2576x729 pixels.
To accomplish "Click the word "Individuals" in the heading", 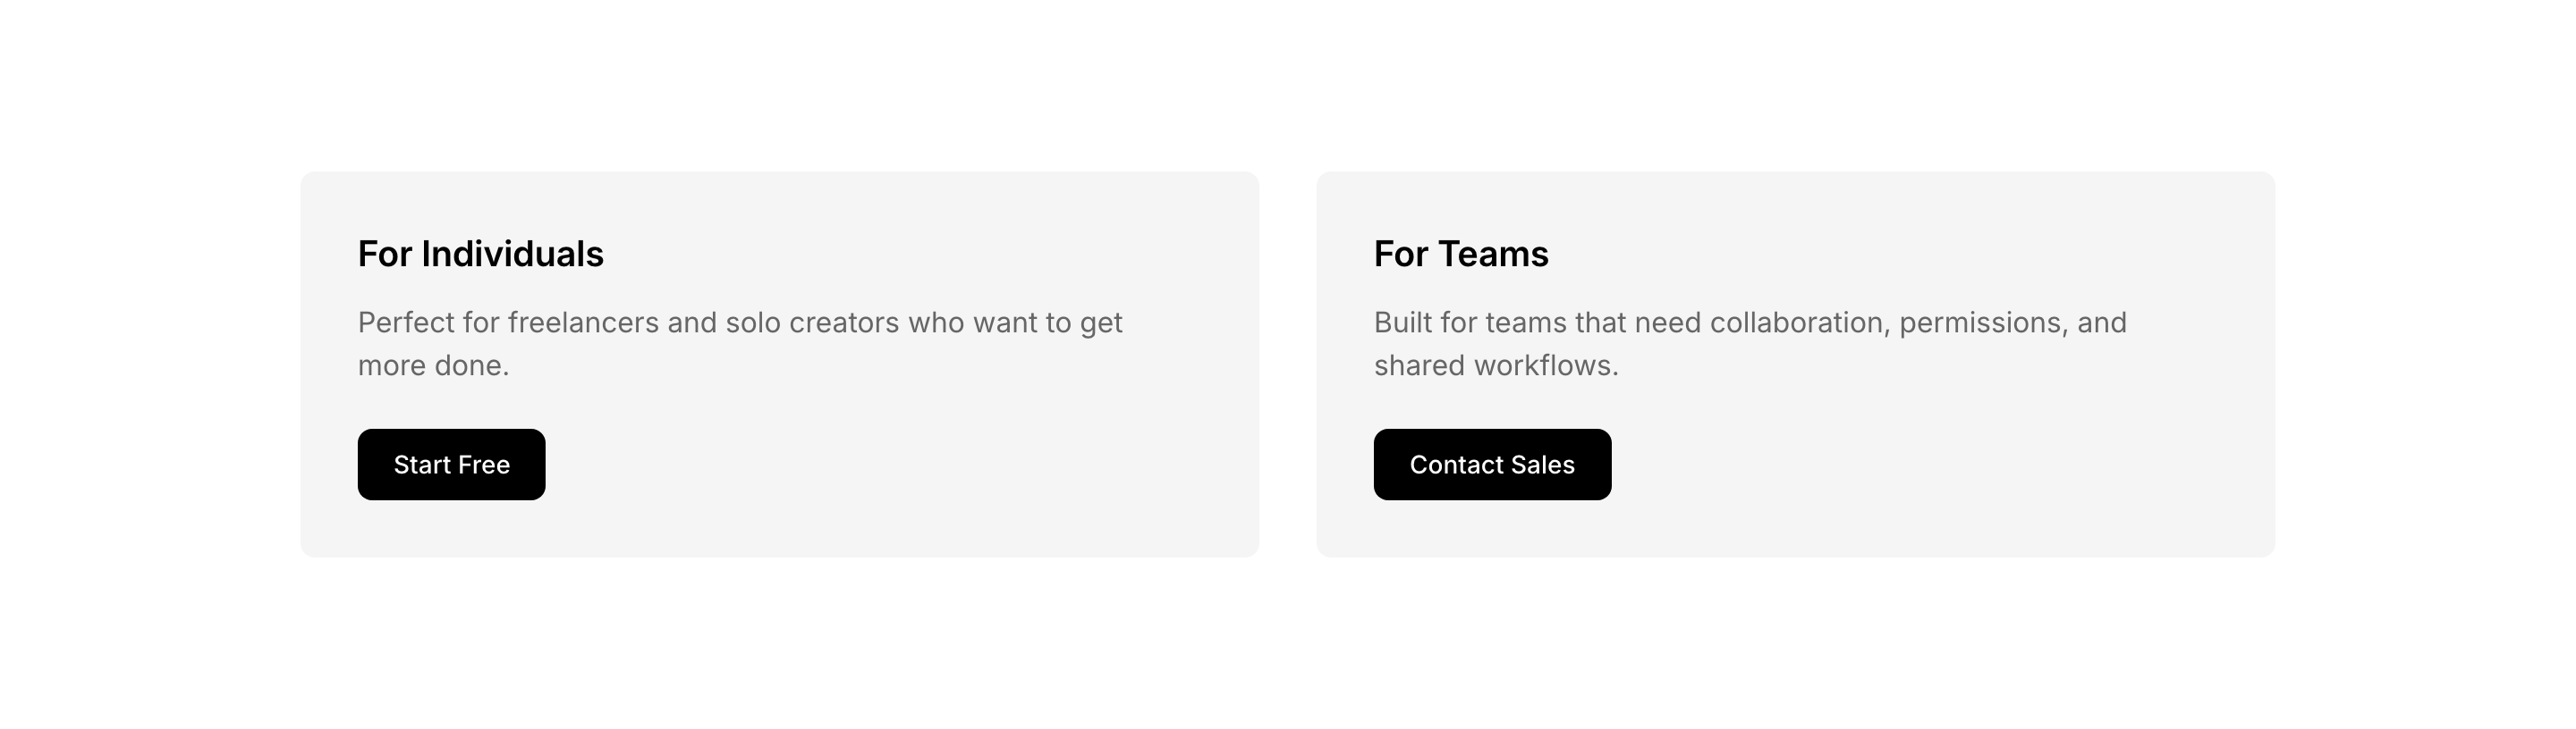I will click(512, 254).
